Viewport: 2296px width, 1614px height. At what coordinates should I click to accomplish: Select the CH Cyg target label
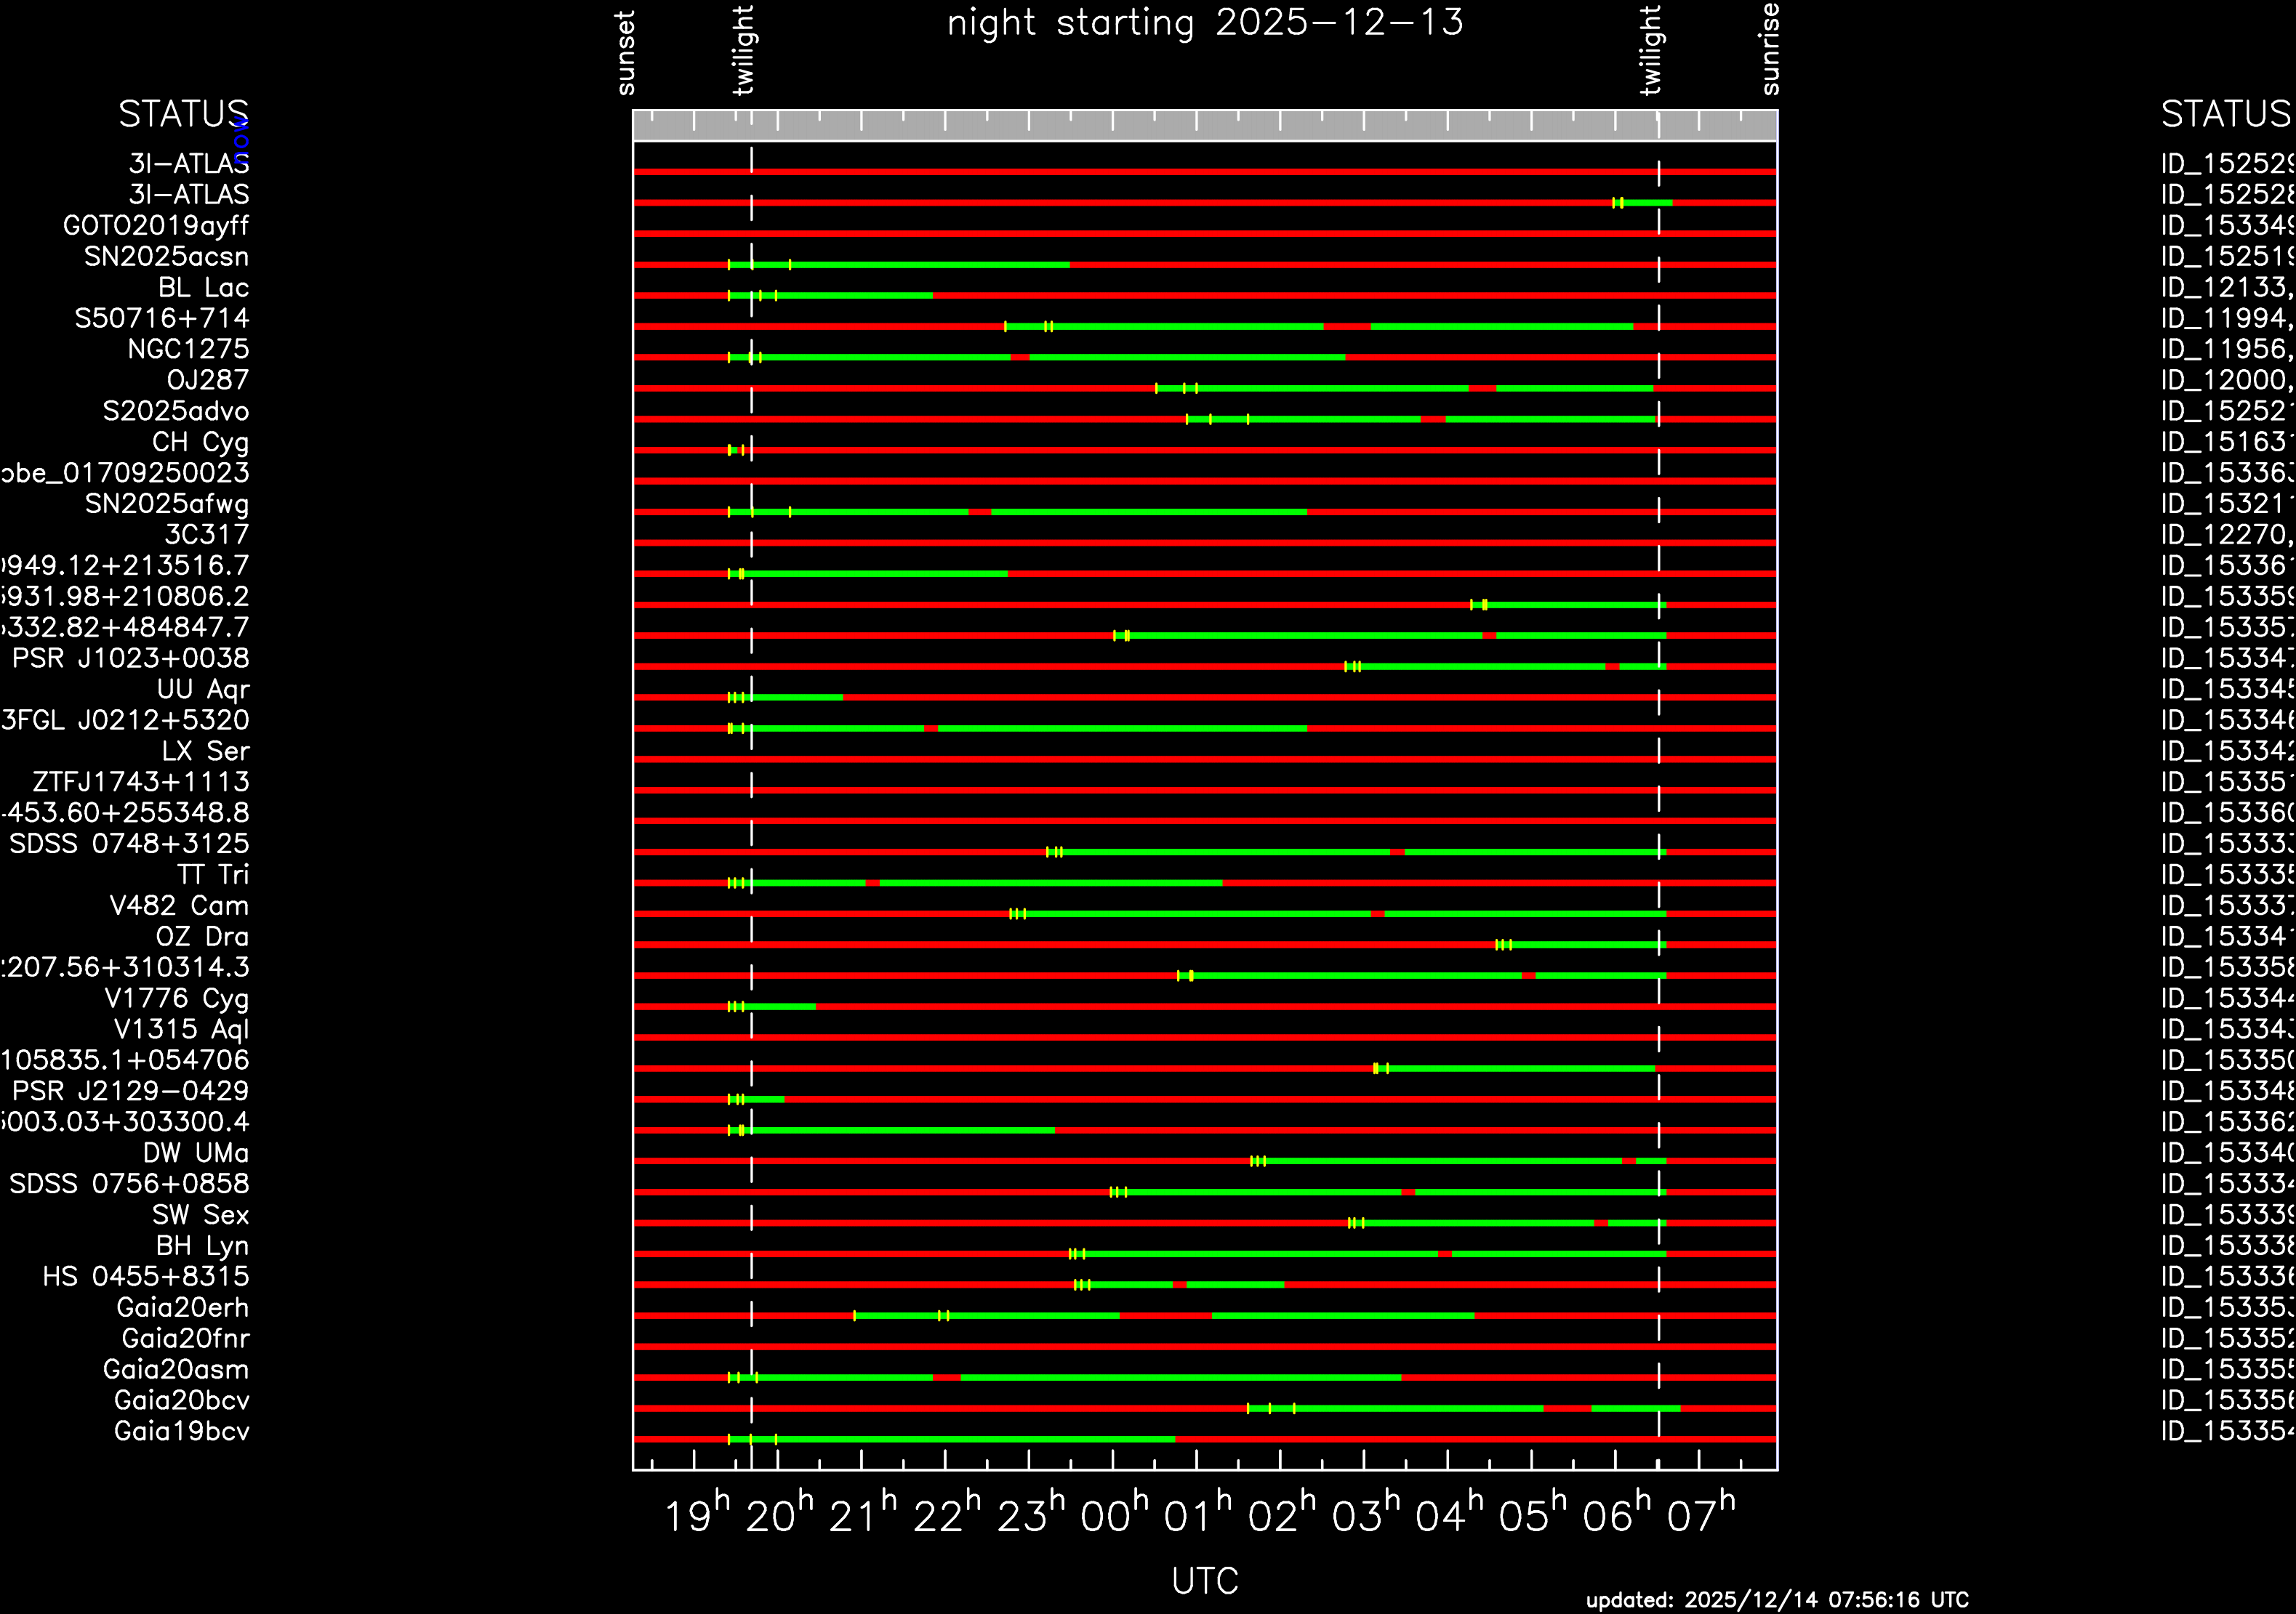(x=200, y=442)
